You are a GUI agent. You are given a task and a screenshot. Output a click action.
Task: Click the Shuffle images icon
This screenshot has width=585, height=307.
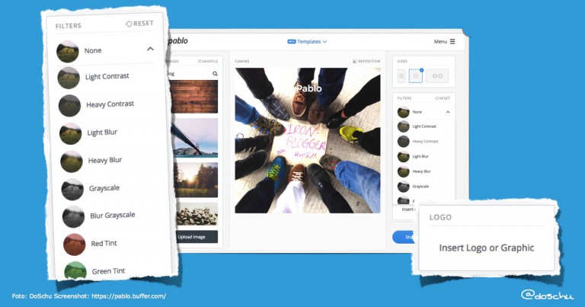200,61
